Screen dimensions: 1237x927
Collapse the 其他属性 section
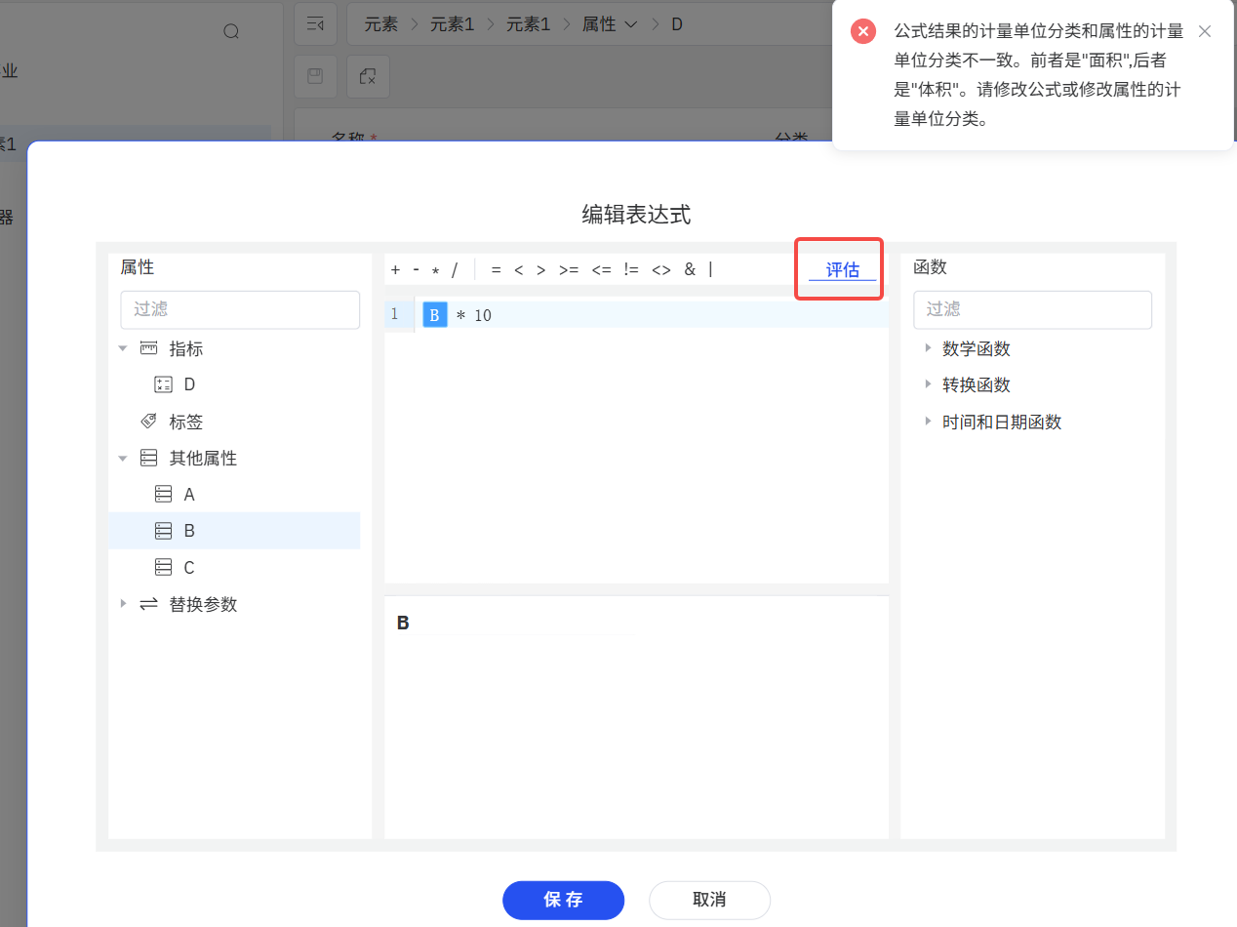click(x=123, y=457)
